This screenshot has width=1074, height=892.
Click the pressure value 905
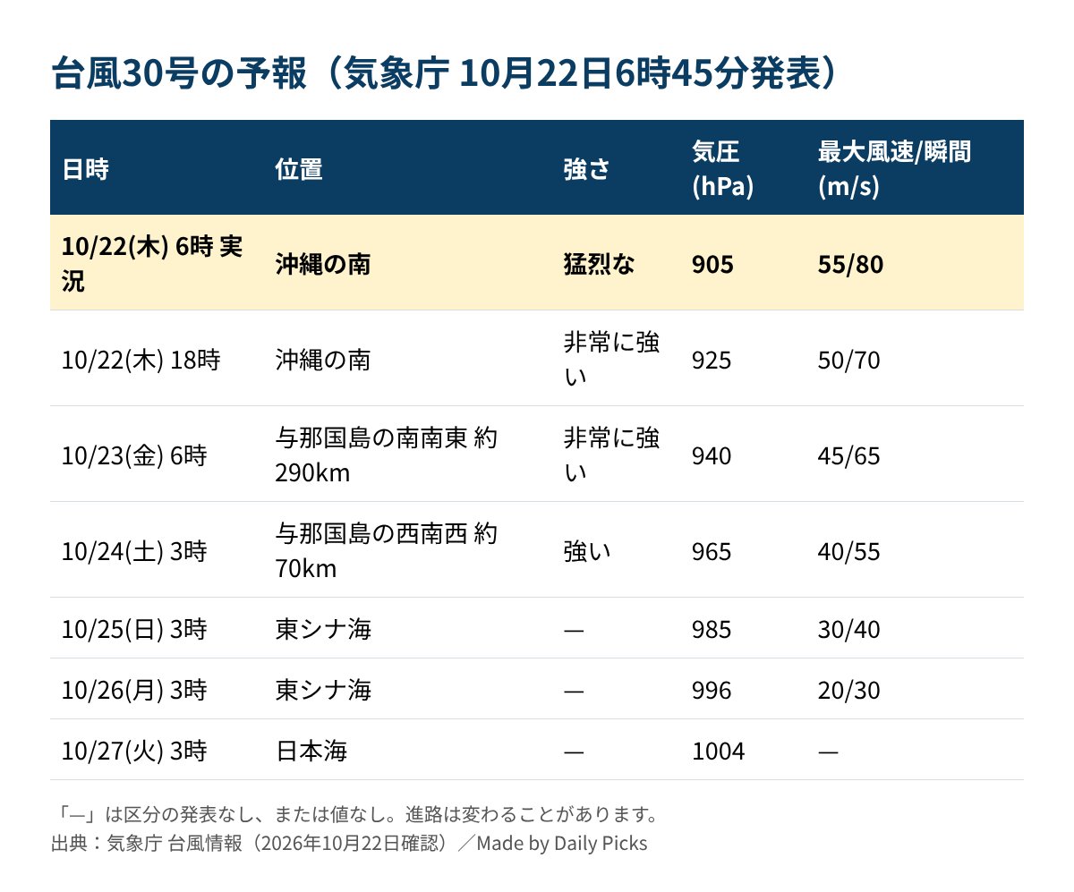click(712, 265)
